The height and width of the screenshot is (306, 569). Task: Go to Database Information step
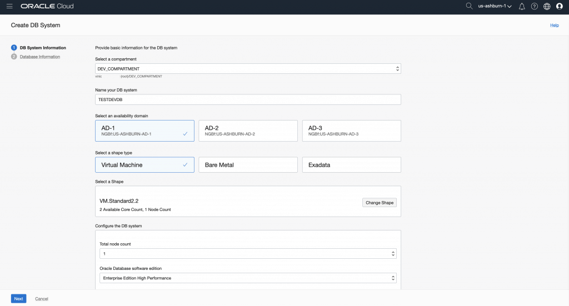[39, 57]
